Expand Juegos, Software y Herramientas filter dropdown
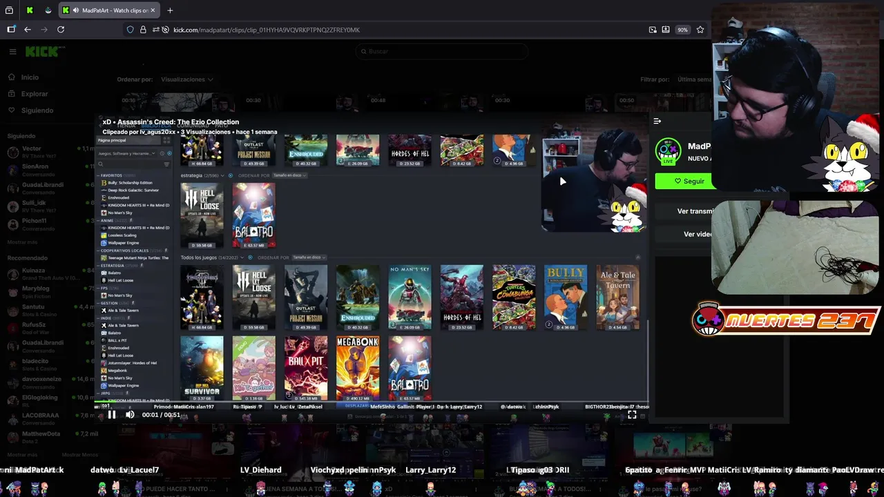Screen dimensions: 884x497 pyautogui.click(x=126, y=153)
